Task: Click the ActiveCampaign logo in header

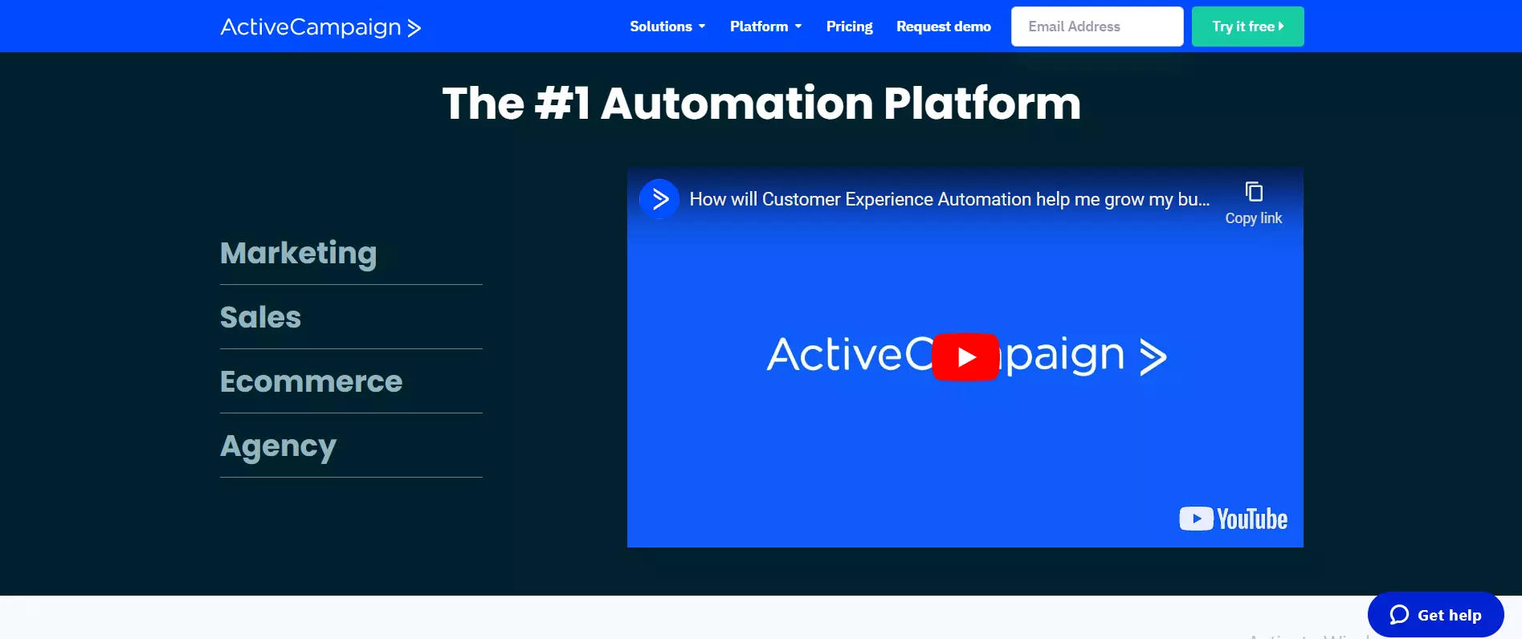Action: point(320,27)
